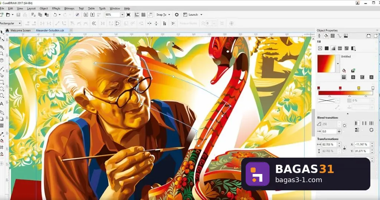Select Fountain fill type
The height and width of the screenshot is (200, 380).
point(333,48)
